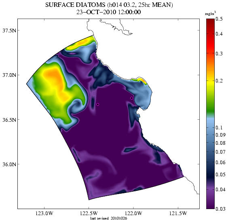Screen dimensions: 228x222
Task: Click the 122.5W longitude label
Action: pos(89,214)
